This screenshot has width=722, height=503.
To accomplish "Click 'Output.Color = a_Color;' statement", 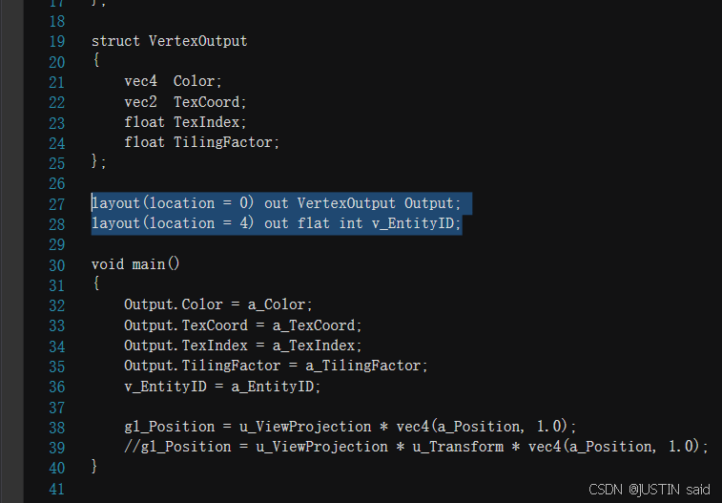I will tap(217, 305).
